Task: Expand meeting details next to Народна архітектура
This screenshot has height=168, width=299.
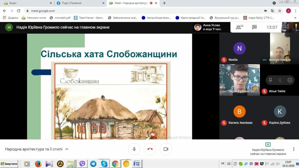Action: 67,149
